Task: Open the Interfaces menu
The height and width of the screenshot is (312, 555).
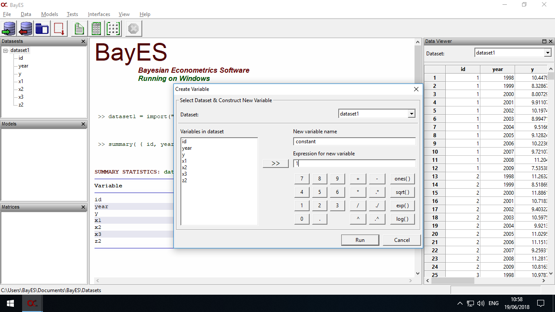Action: pyautogui.click(x=99, y=14)
